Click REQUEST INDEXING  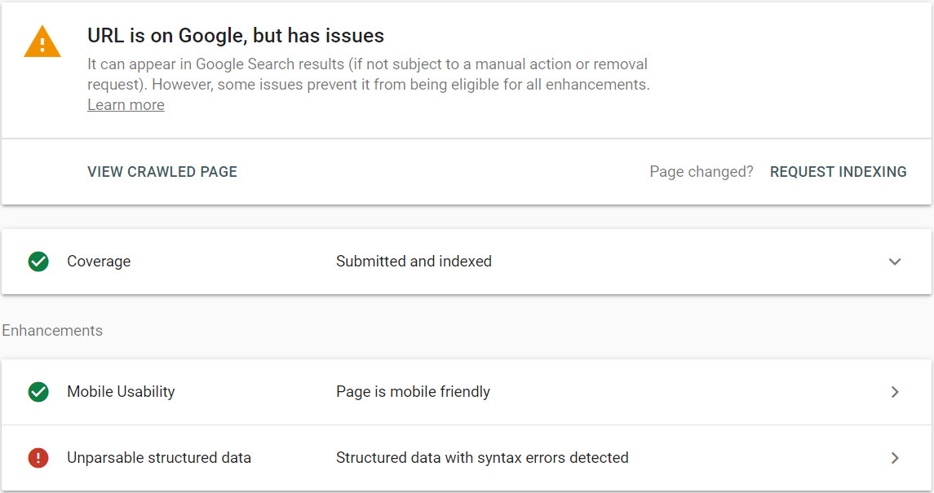tap(838, 172)
